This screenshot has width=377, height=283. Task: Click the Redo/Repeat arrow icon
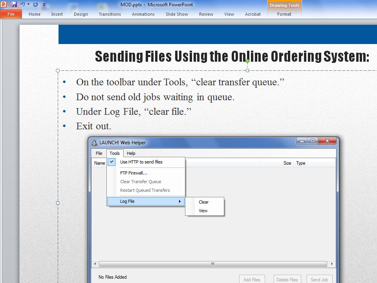[35, 4]
